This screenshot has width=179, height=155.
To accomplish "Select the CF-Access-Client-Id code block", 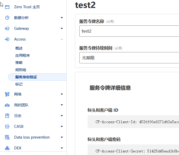I will click(x=133, y=122).
